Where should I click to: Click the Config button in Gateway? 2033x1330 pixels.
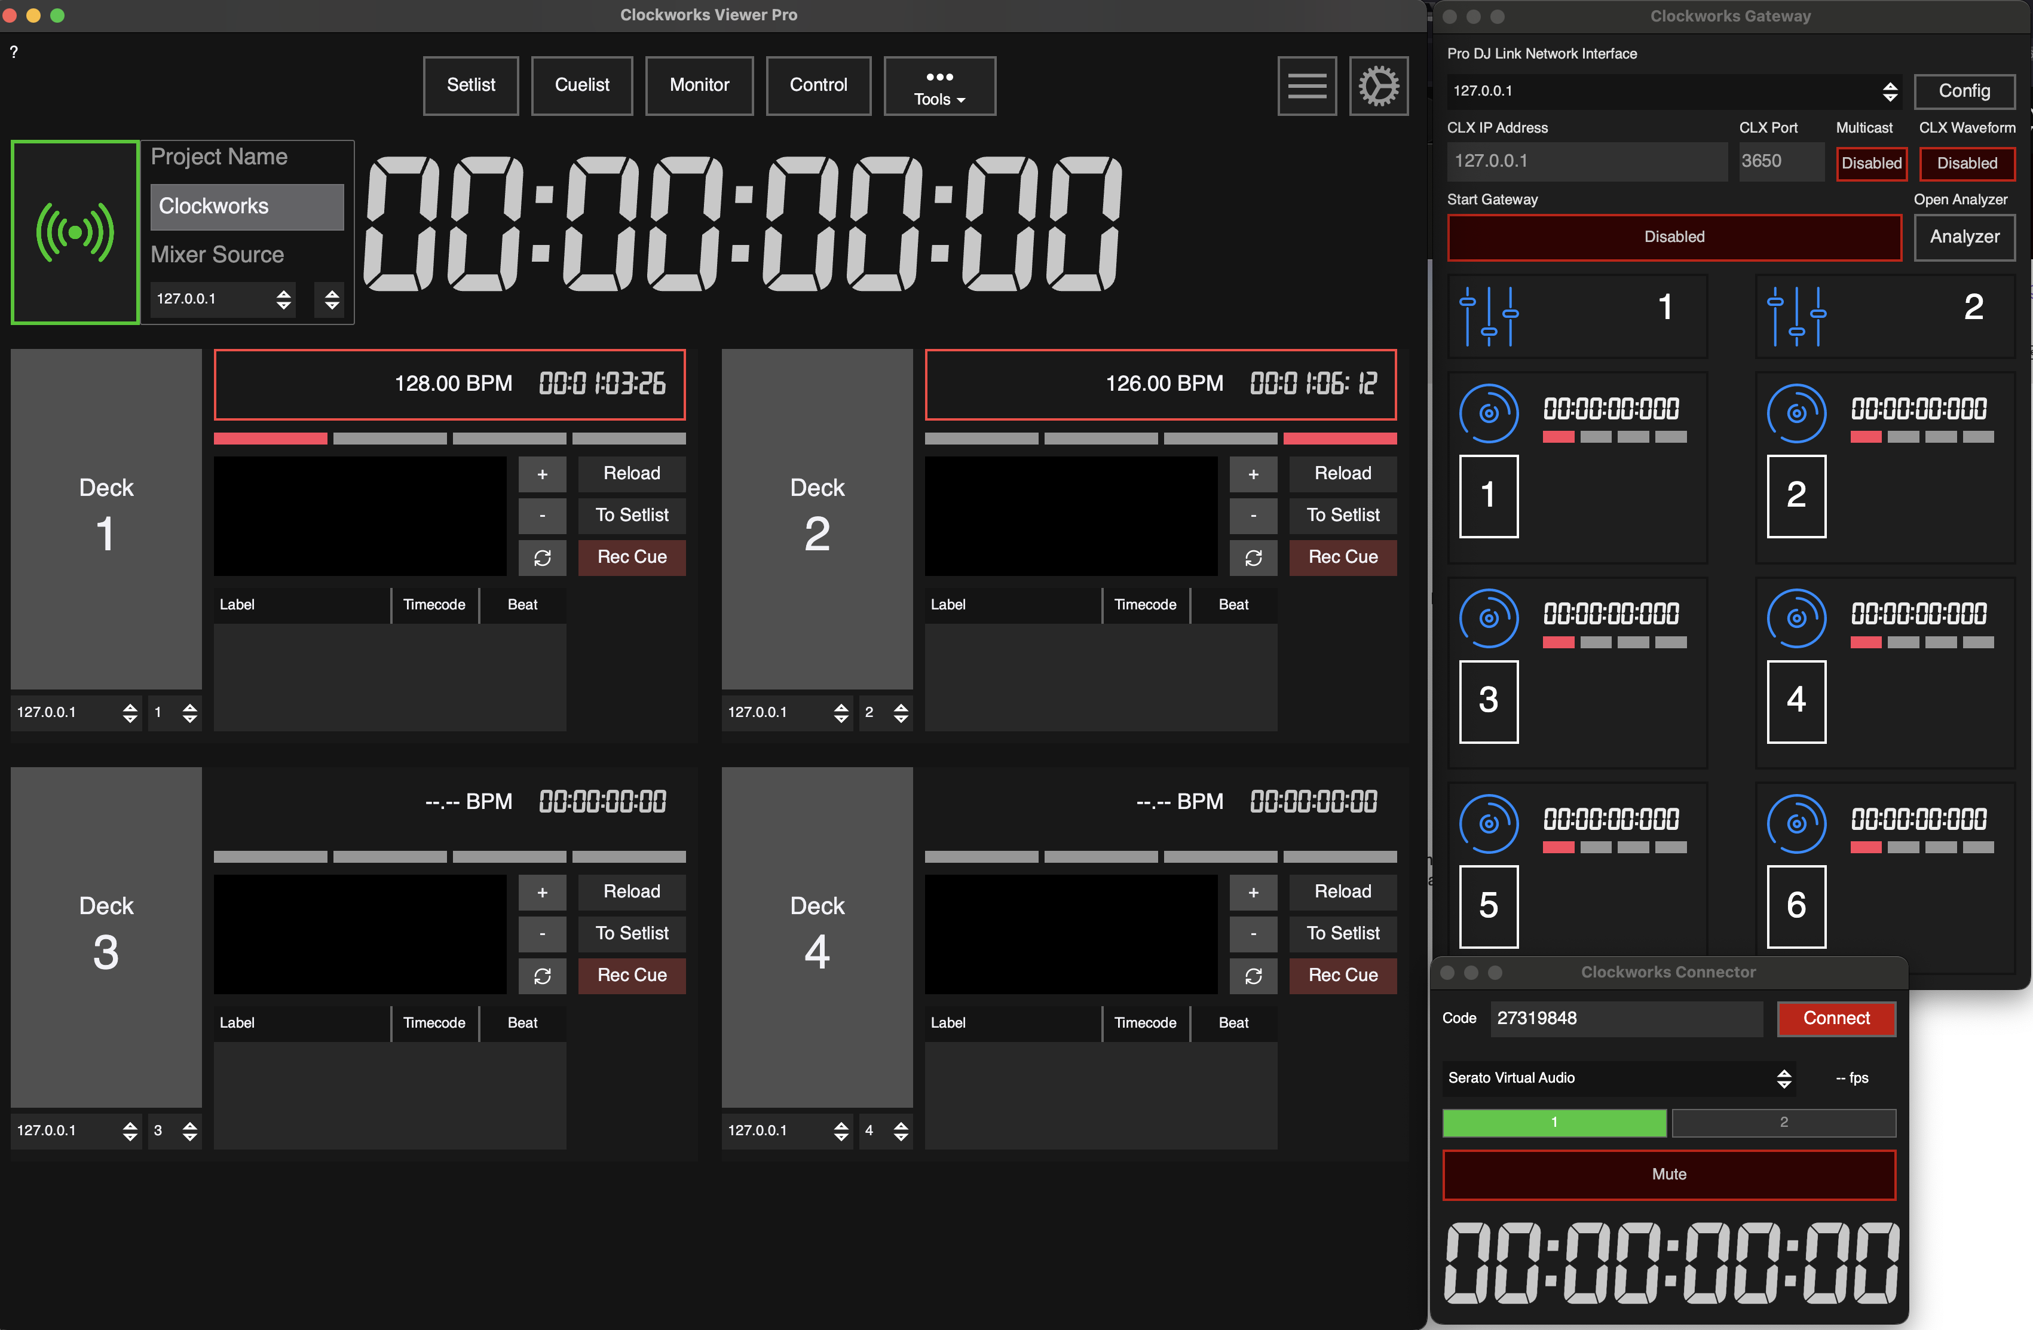coord(1964,91)
